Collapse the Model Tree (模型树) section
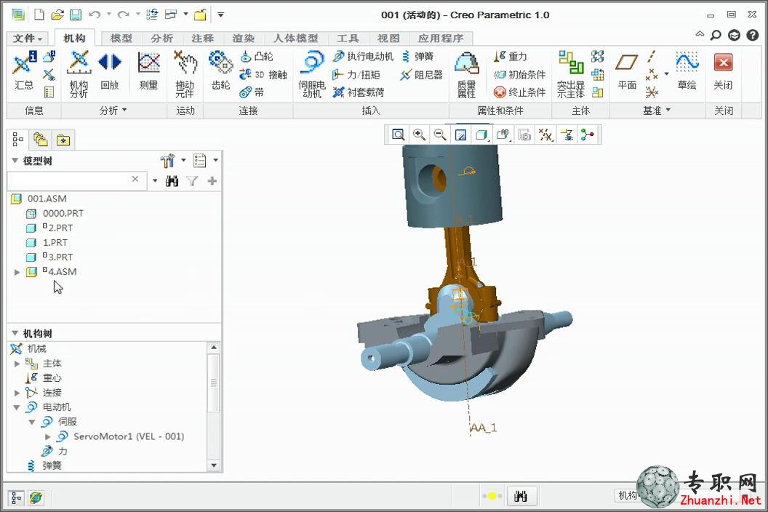The width and height of the screenshot is (768, 512). (15, 161)
